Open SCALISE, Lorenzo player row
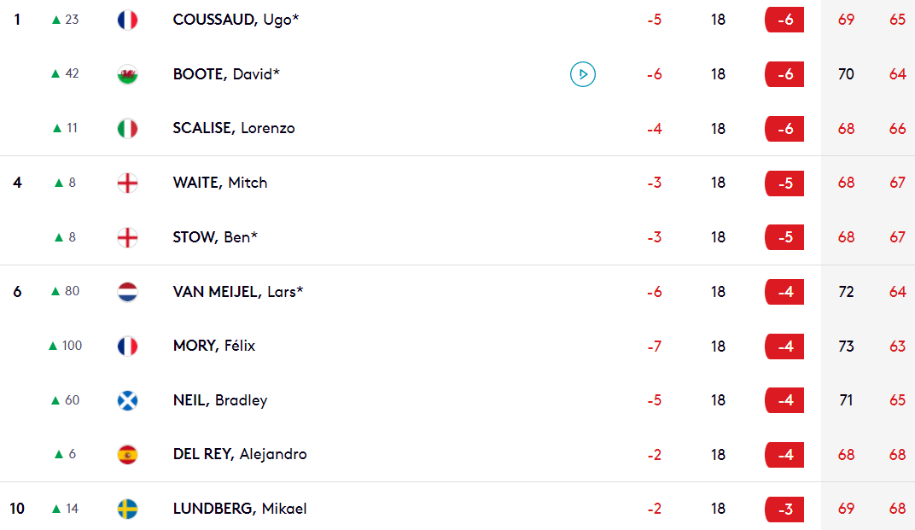 pos(457,128)
